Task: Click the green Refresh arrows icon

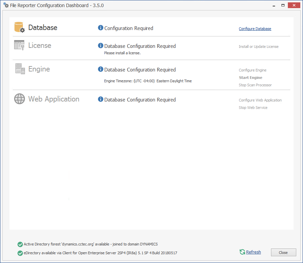Action: [242, 252]
